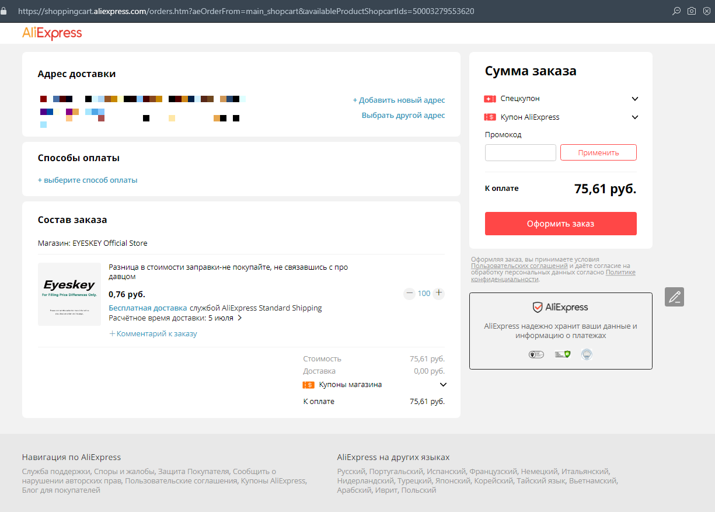
Task: Click Добавить новый адрес link
Action: coord(399,100)
